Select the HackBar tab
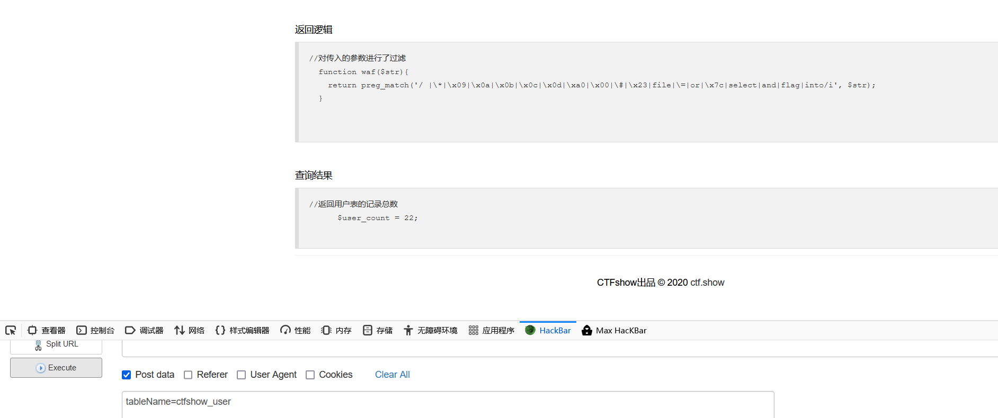The height and width of the screenshot is (418, 998). tap(548, 330)
